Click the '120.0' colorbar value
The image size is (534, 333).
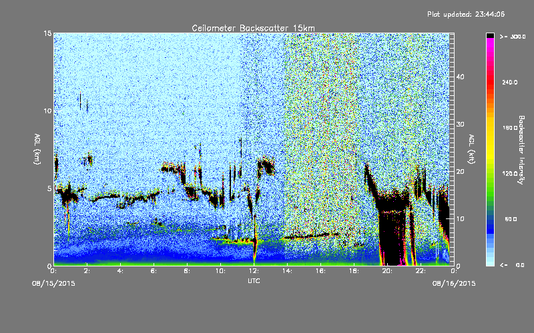click(510, 174)
